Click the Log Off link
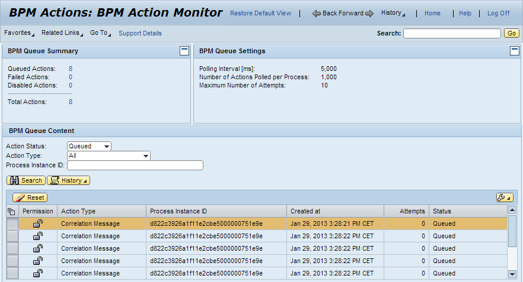Image resolution: width=523 pixels, height=282 pixels. coord(498,13)
